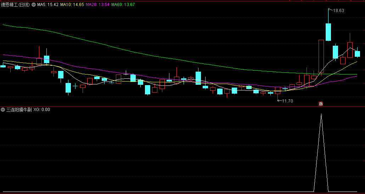
Task: Click the candlestick marked with 11.70 low
Action: [277, 90]
